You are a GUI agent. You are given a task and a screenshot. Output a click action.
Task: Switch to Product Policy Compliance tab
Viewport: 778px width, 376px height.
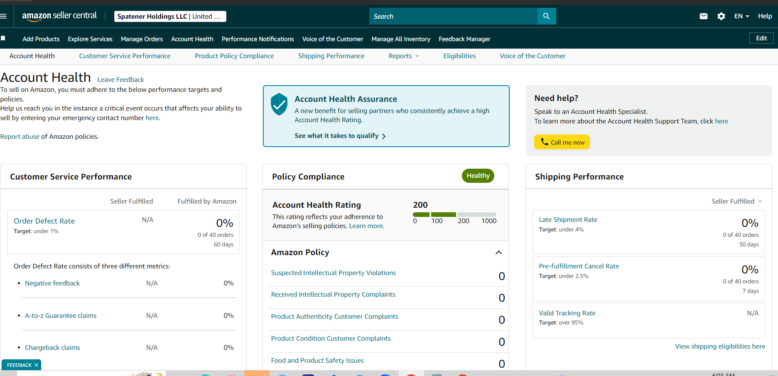[234, 56]
